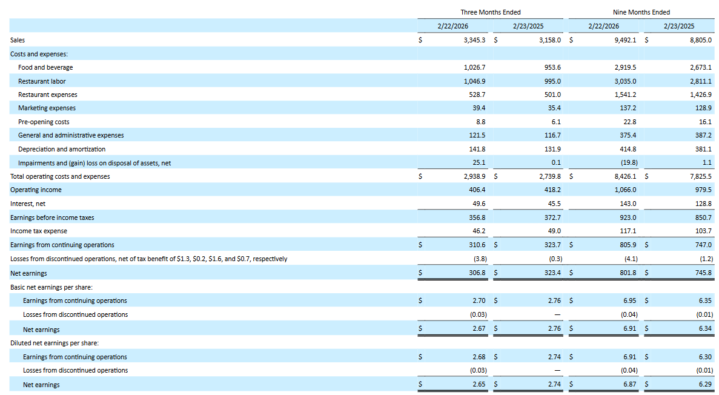Click diluted net earnings EPS 6.87

[630, 385]
